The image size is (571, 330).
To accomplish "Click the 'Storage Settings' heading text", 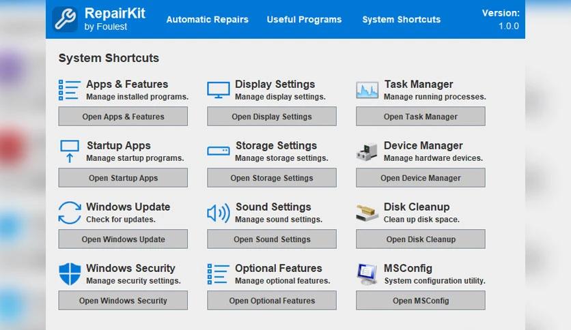I will [277, 146].
